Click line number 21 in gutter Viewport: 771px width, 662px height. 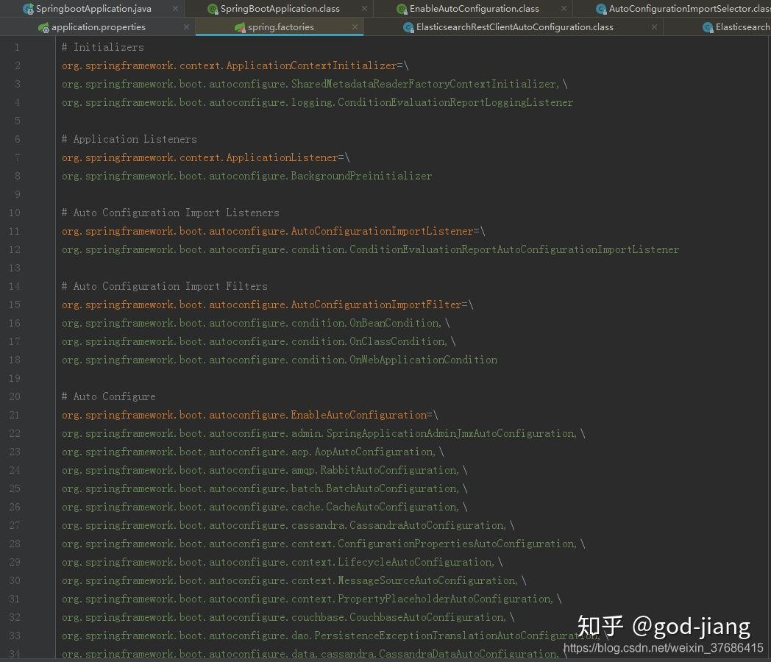14,415
